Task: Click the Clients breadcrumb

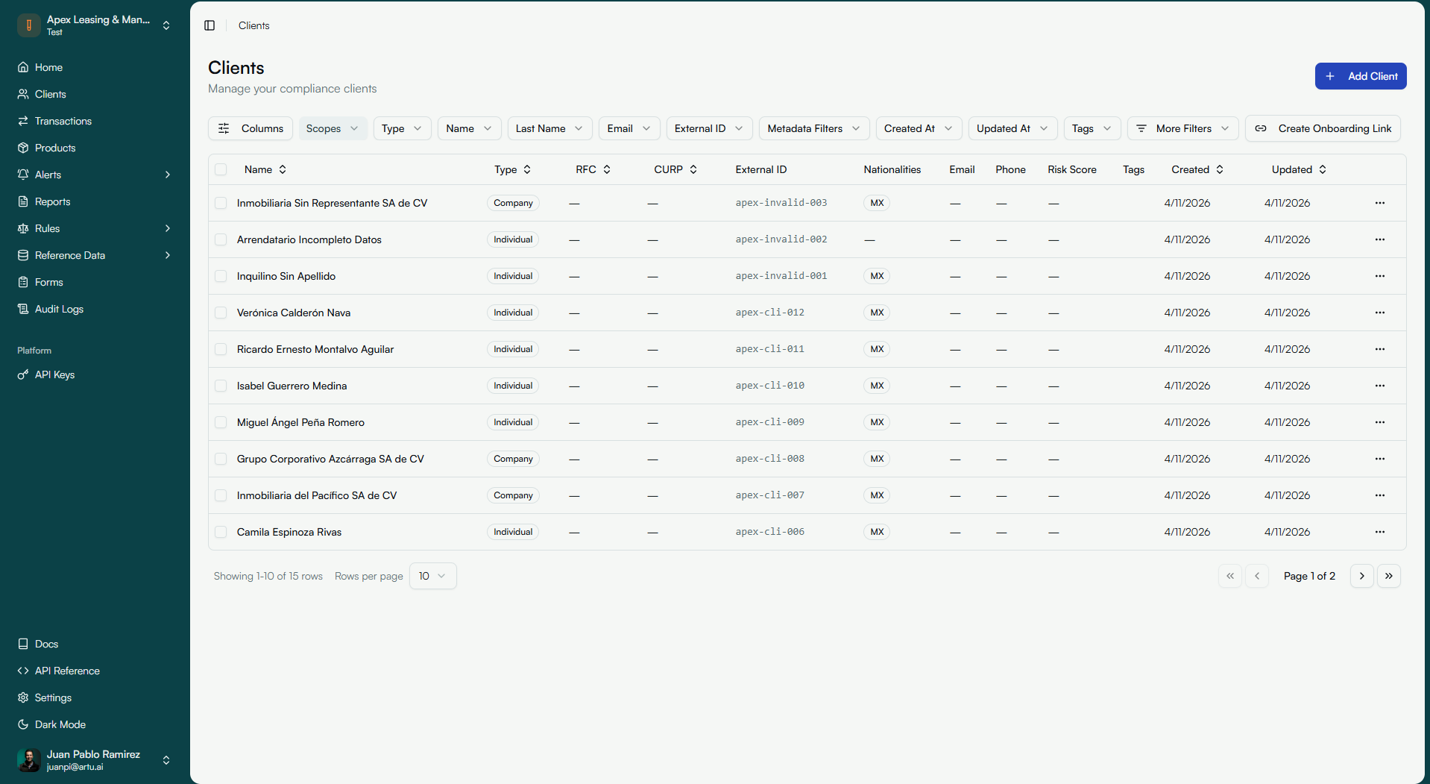Action: (x=253, y=25)
